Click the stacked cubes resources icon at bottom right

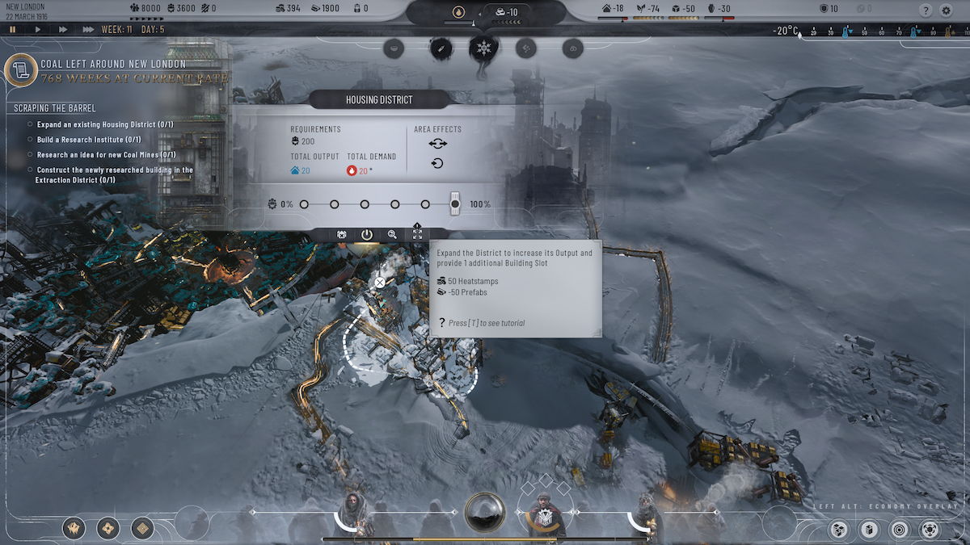point(838,531)
